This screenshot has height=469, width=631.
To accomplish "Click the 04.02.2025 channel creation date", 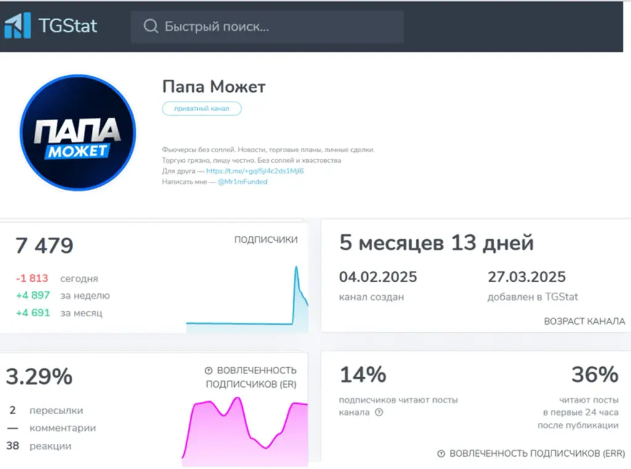I will click(x=378, y=277).
